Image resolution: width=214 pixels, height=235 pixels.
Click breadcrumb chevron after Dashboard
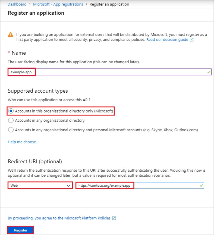[30, 4]
